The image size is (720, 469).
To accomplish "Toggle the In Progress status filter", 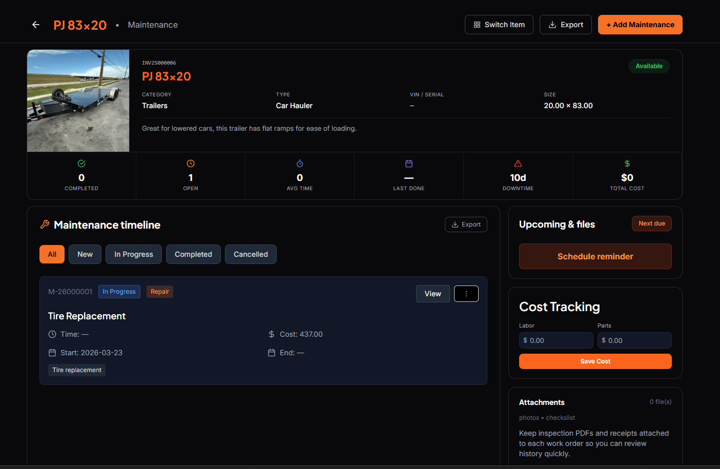I will point(133,254).
